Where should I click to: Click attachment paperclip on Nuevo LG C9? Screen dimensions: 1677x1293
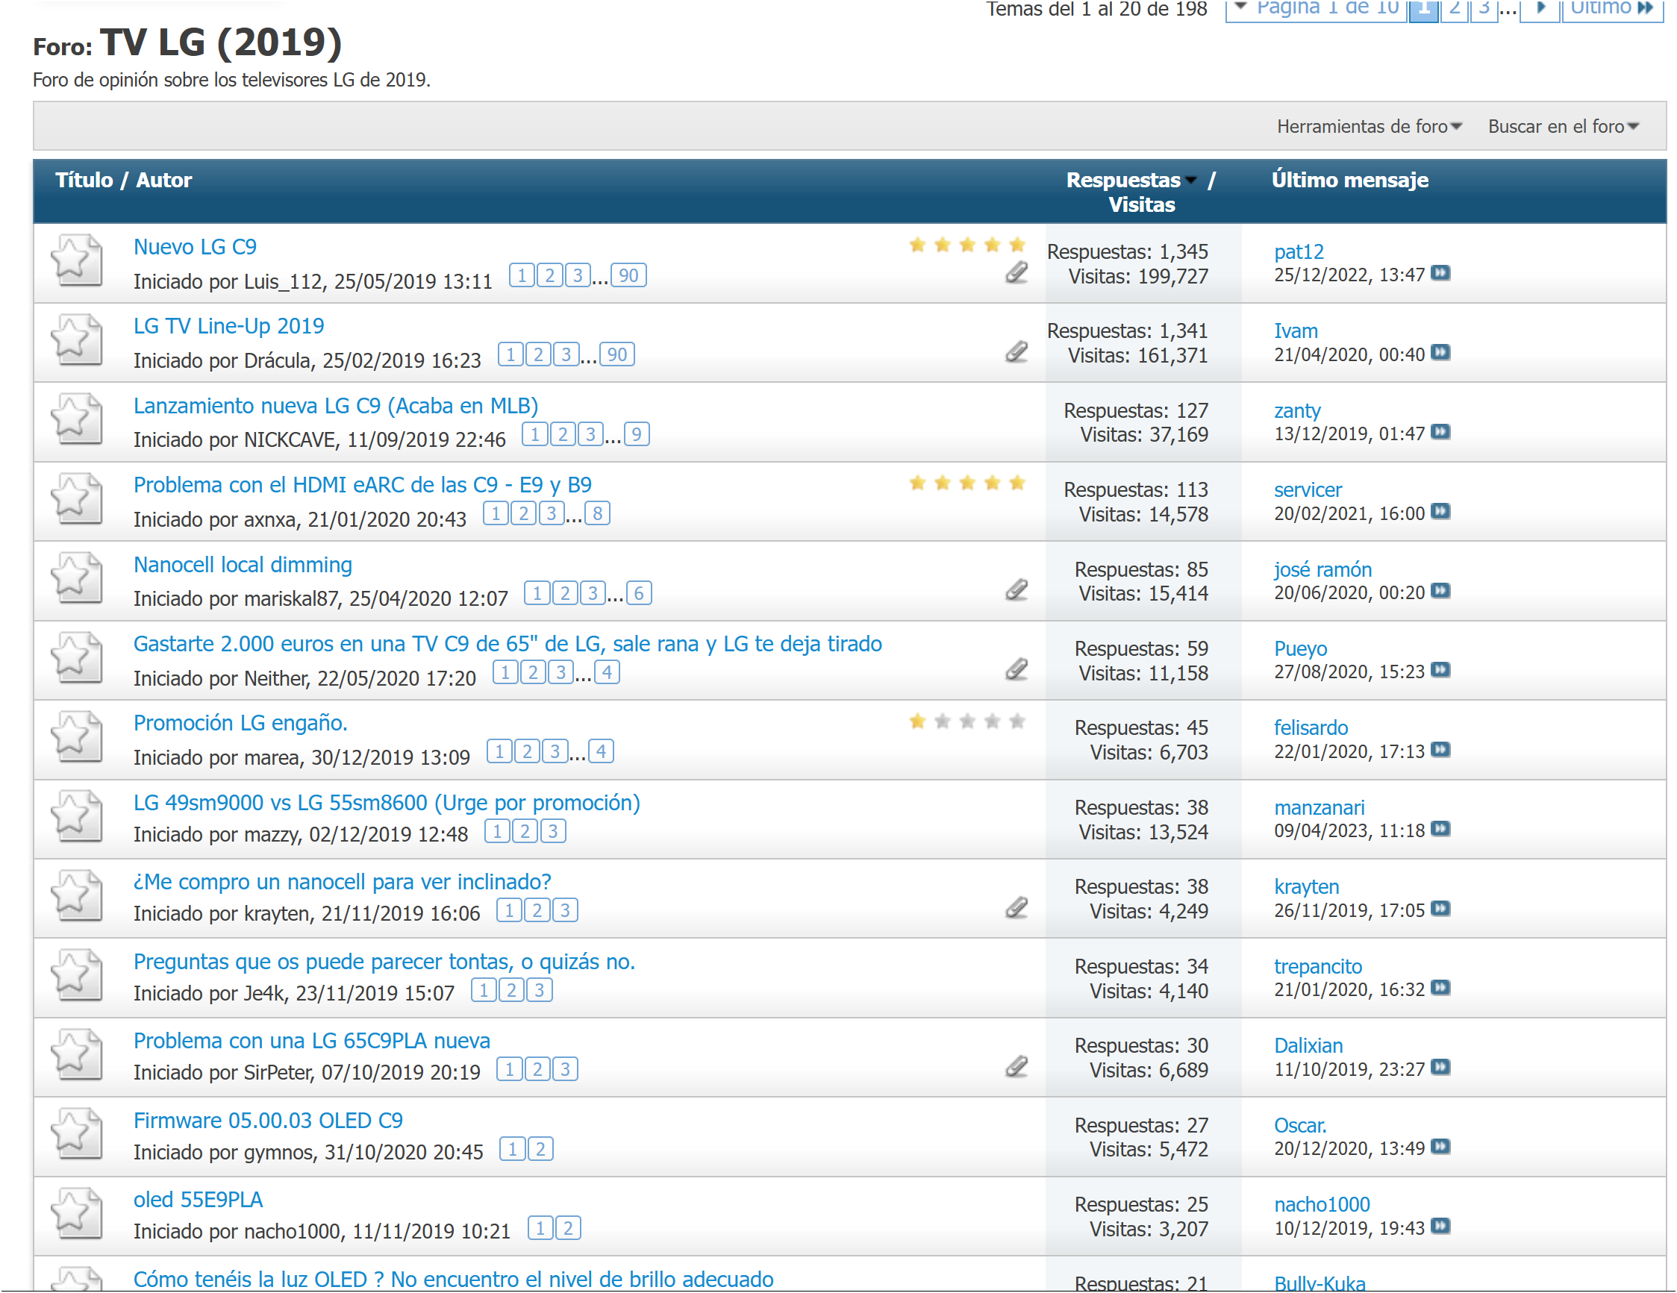(x=1017, y=273)
